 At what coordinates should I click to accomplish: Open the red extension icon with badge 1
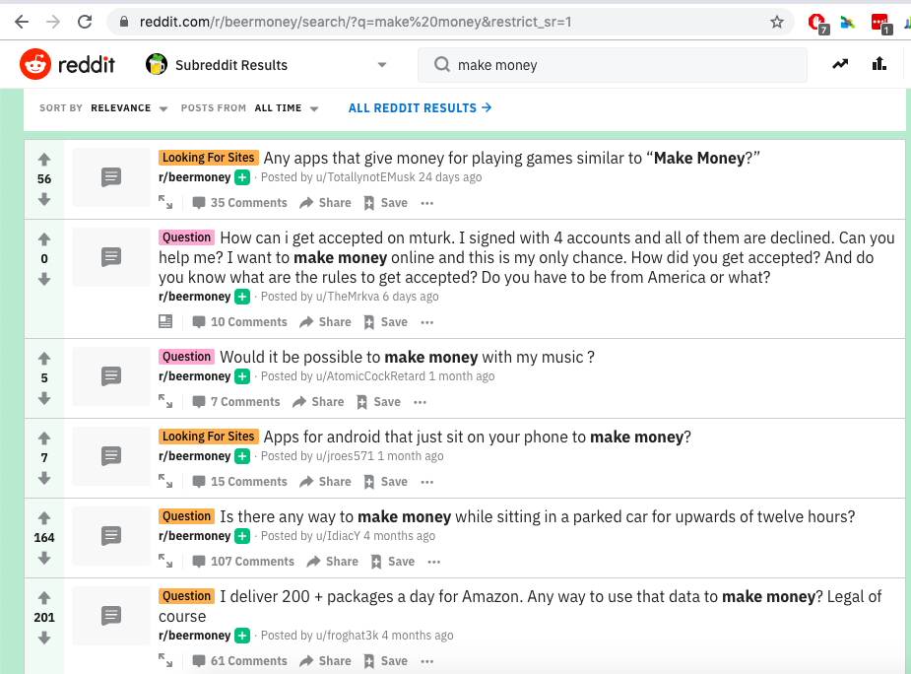click(x=881, y=24)
